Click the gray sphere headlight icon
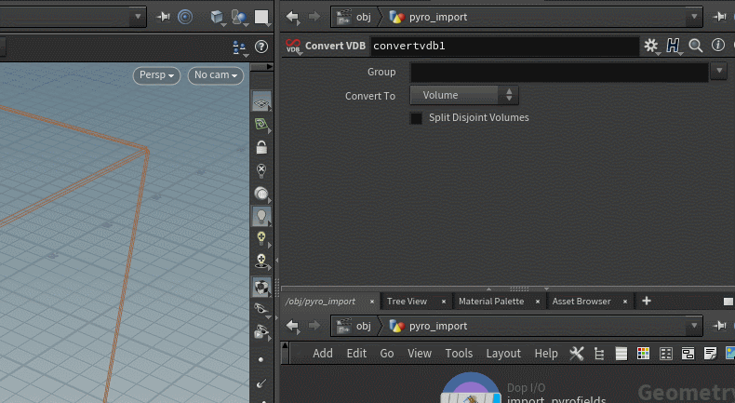 pos(261,194)
